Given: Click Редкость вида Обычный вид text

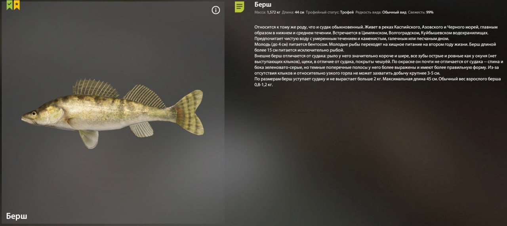Looking at the screenshot, I should (x=381, y=12).
